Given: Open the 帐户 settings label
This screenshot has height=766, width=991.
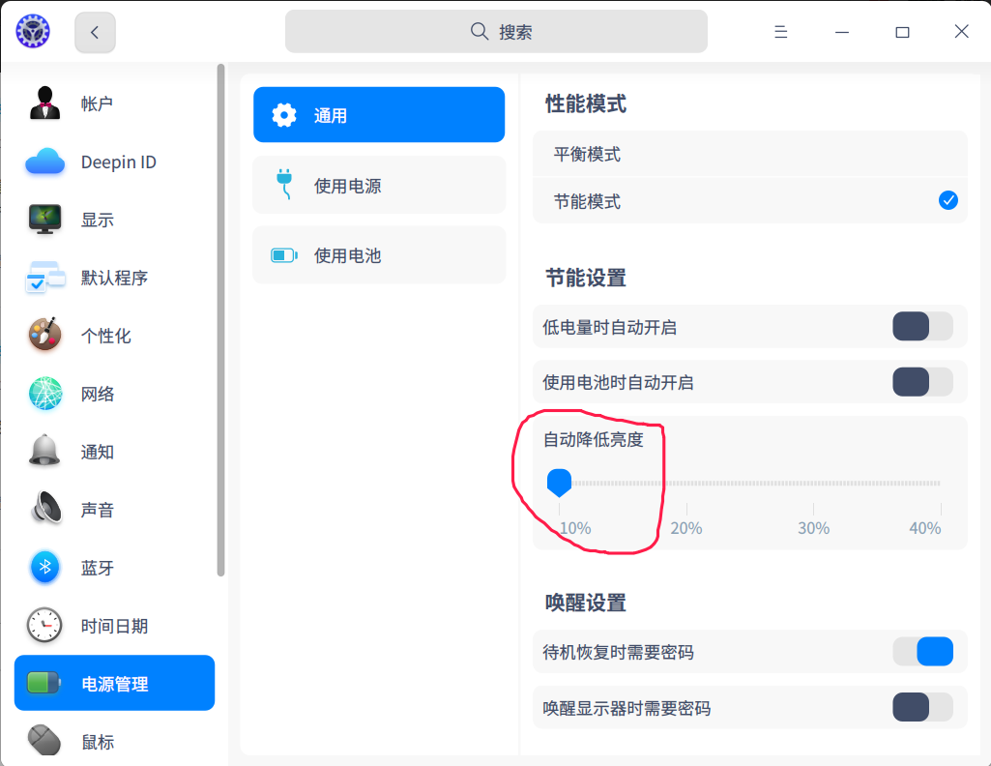Looking at the screenshot, I should pos(97,103).
